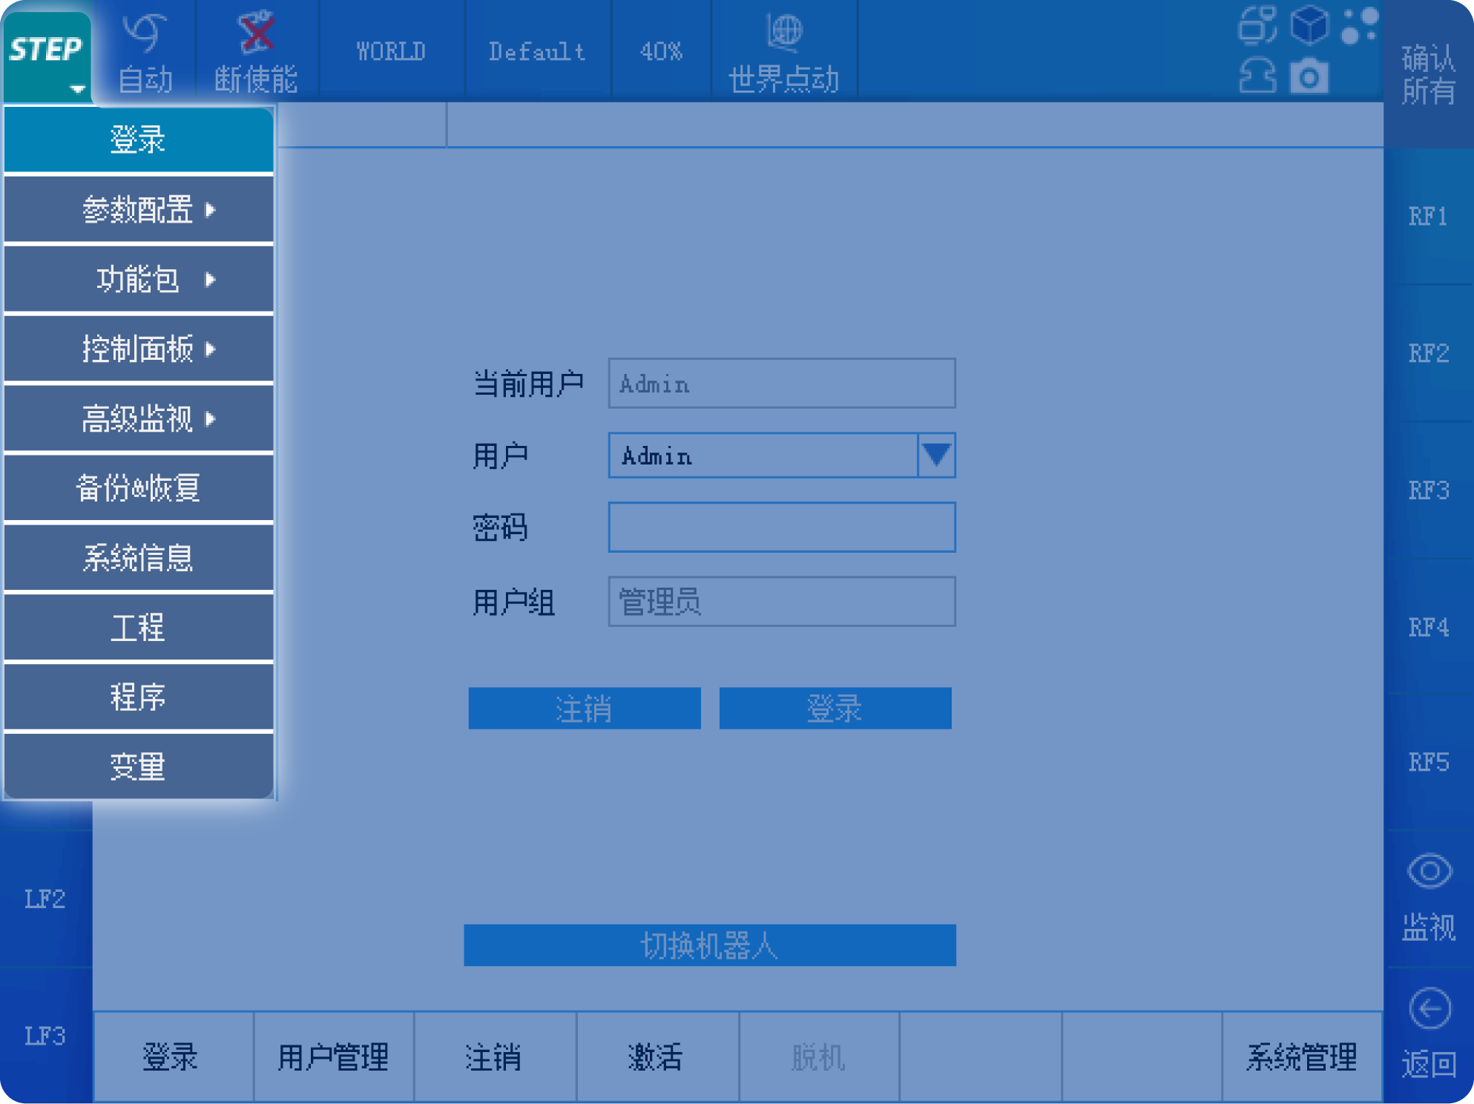
Task: Expand the 控制面板 submenu
Action: click(139, 349)
